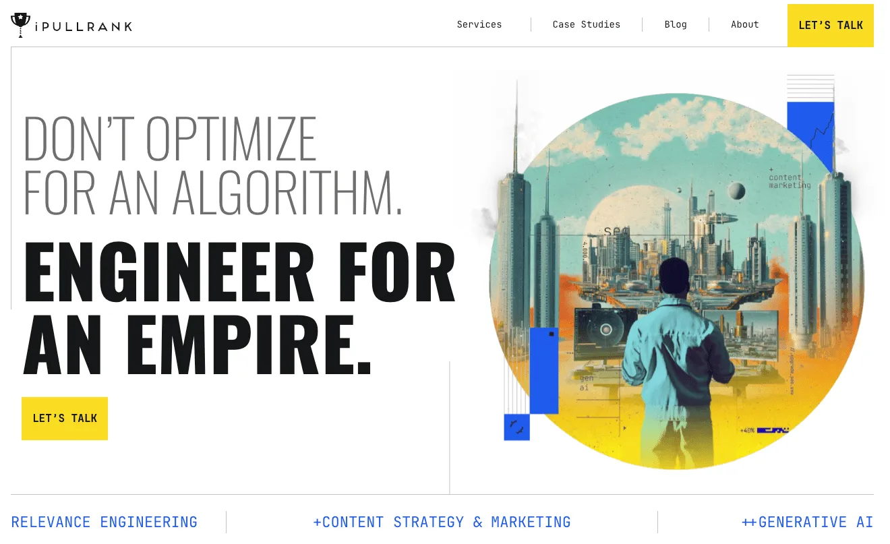Image resolution: width=890 pixels, height=544 pixels.
Task: Open the Case Studies nav link
Action: click(x=587, y=24)
